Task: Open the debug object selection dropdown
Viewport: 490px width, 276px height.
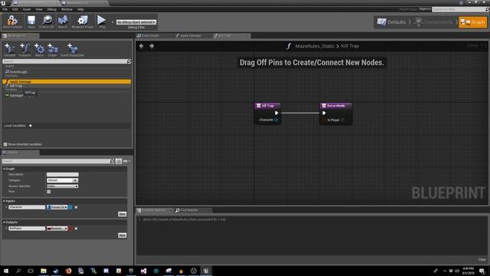Action: tap(136, 22)
